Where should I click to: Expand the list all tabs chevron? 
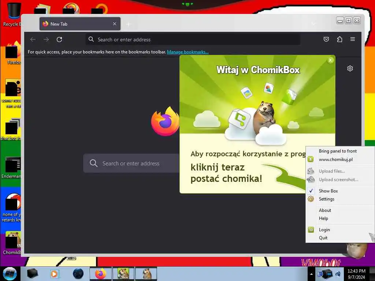[313, 24]
